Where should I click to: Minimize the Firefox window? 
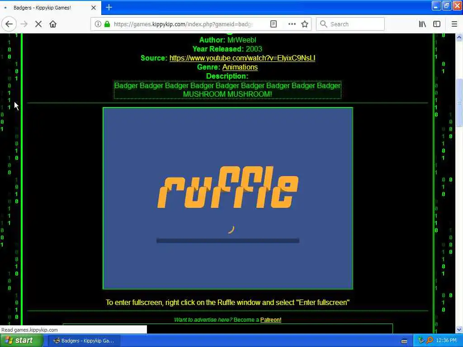click(x=436, y=5)
